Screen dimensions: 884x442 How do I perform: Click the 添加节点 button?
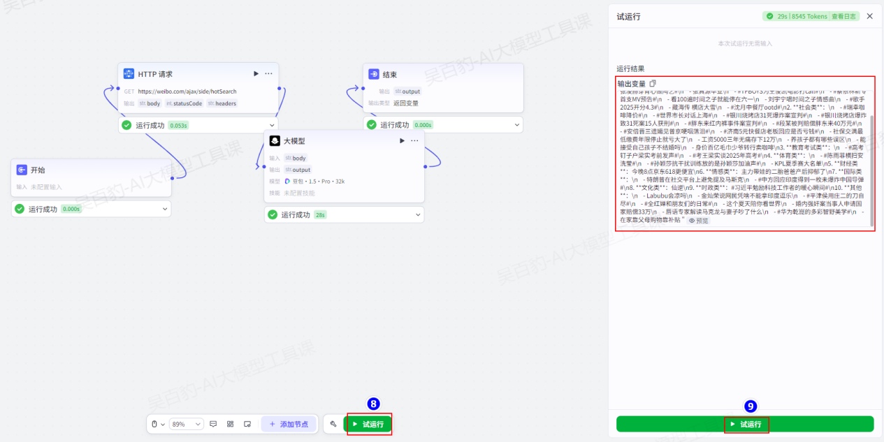point(289,424)
